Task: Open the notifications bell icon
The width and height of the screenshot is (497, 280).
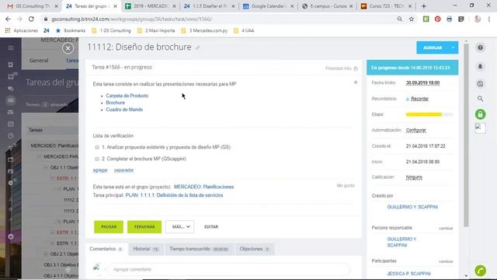Action: point(480,66)
